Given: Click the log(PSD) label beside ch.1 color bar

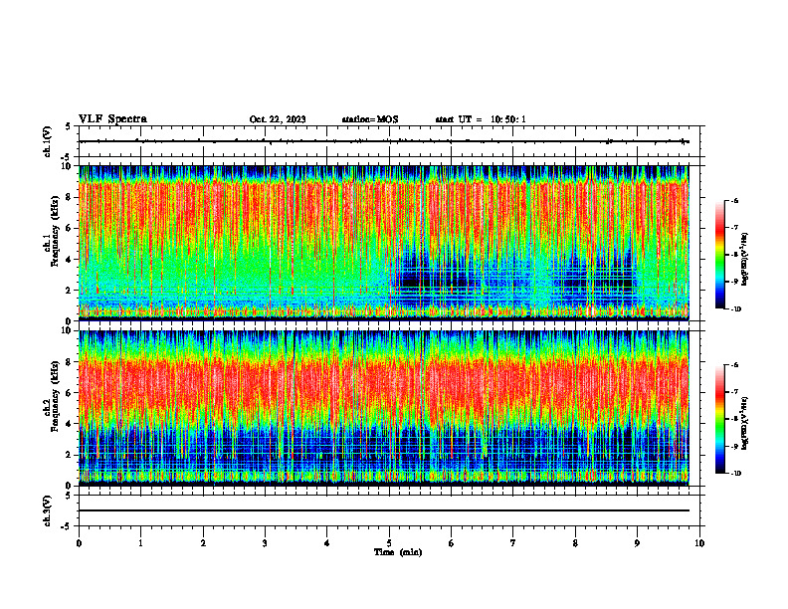Looking at the screenshot, I should click(745, 259).
